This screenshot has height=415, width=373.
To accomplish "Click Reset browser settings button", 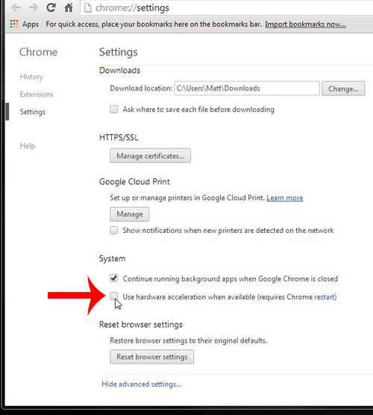I will click(152, 357).
